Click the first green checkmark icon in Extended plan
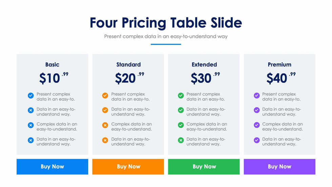This screenshot has width=332, height=187. point(181,96)
